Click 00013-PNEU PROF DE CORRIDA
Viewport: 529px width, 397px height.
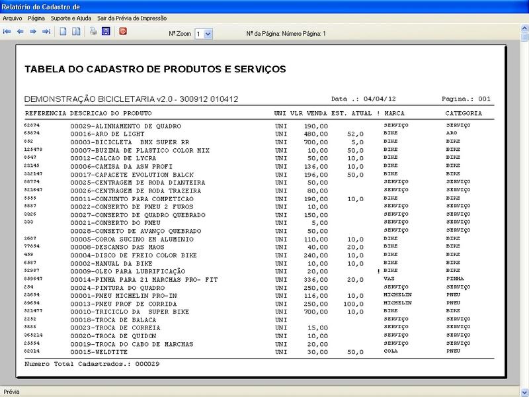point(124,304)
